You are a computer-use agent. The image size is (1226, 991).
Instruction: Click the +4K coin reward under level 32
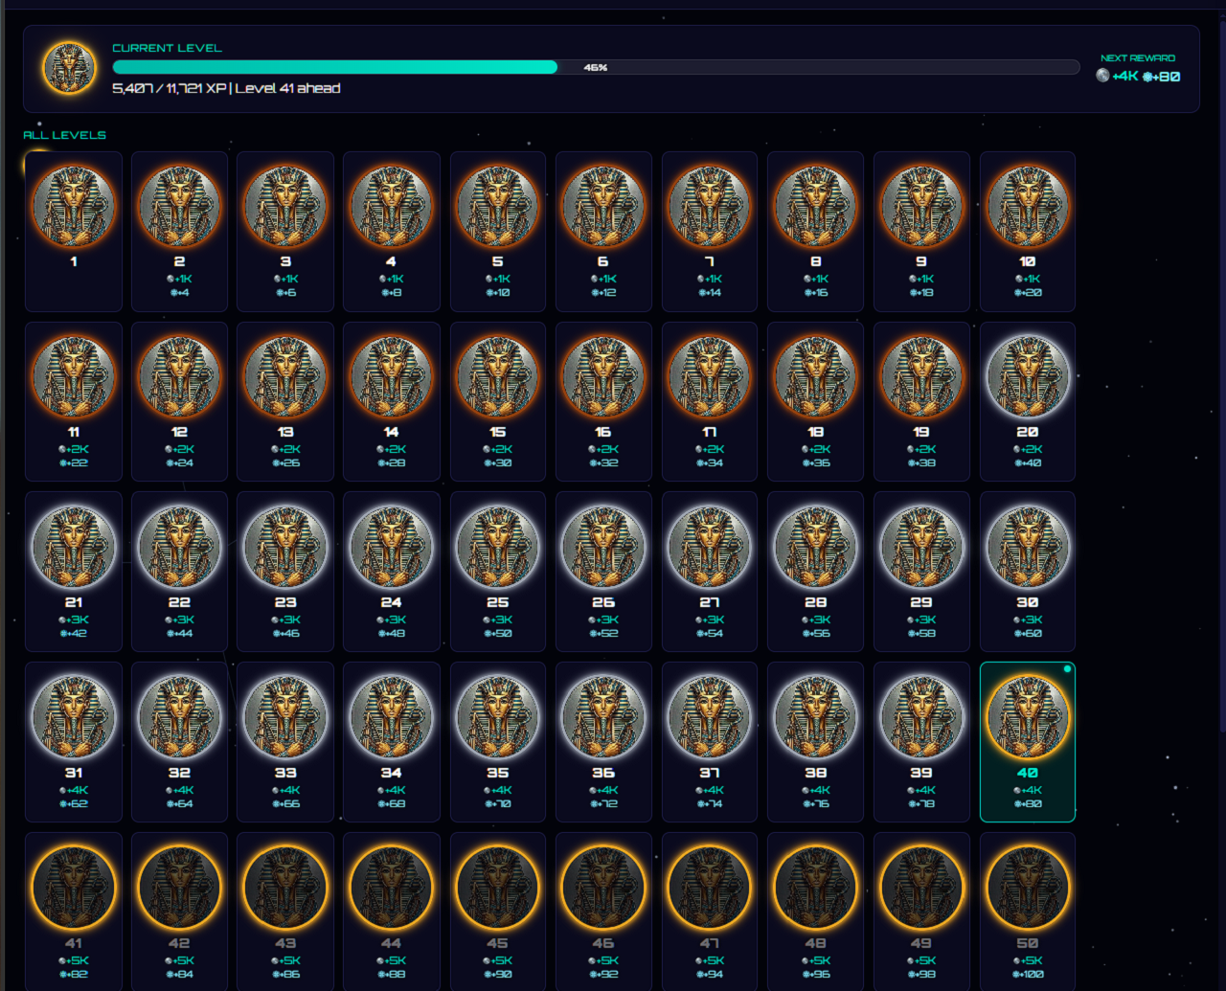[179, 790]
